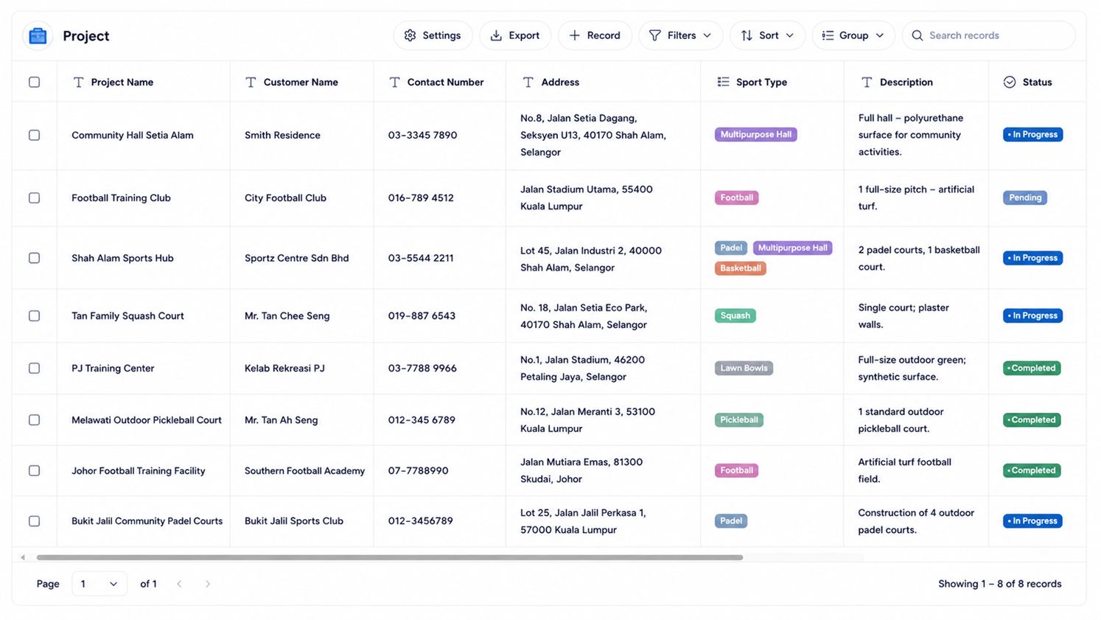Click the green Squash tag
The image size is (1101, 620).
(x=735, y=316)
